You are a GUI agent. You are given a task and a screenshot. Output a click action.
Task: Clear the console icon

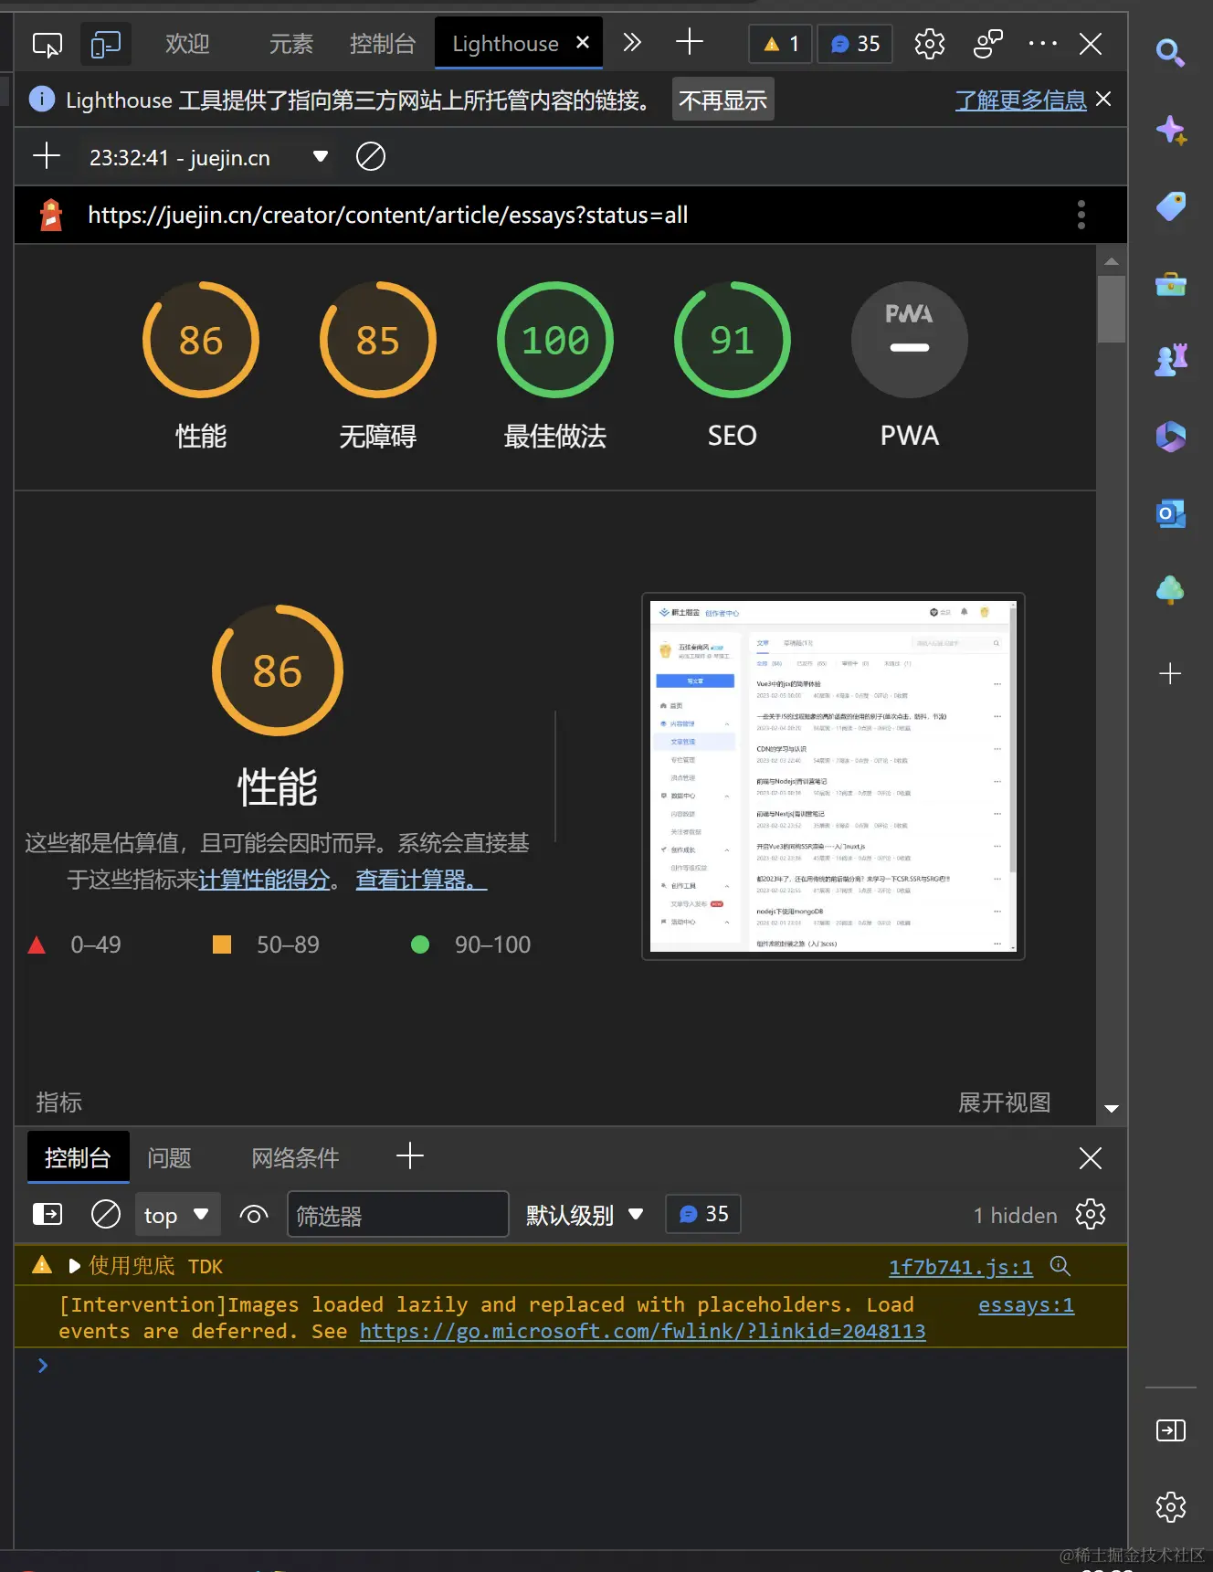click(x=106, y=1214)
